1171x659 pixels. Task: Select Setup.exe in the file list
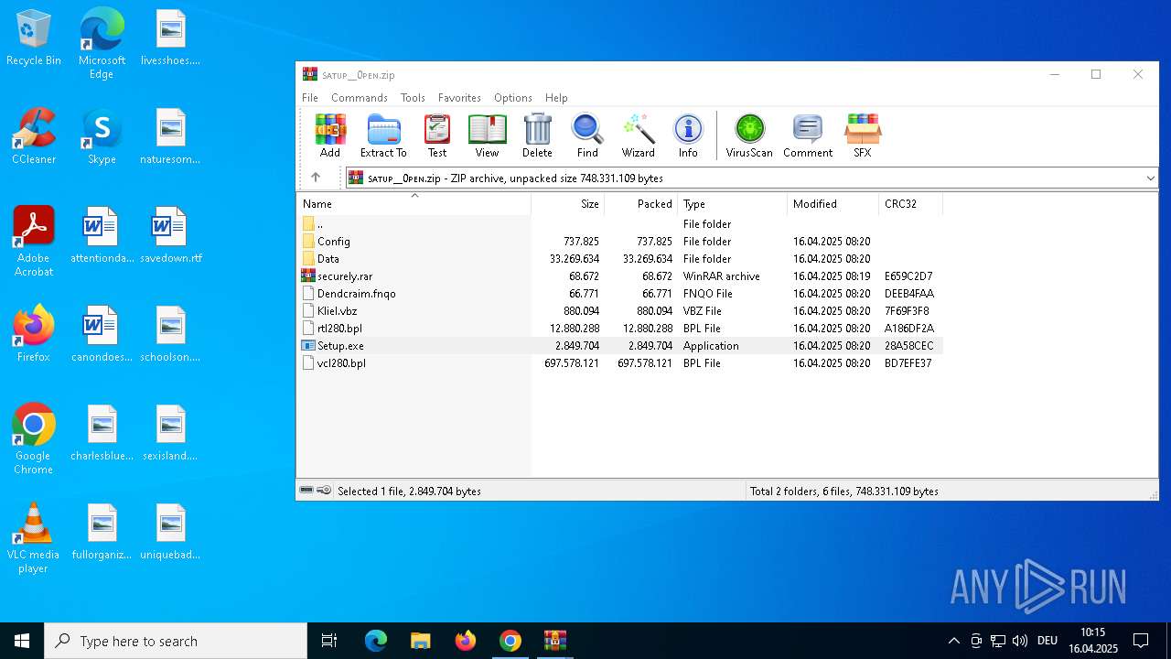[x=619, y=346]
